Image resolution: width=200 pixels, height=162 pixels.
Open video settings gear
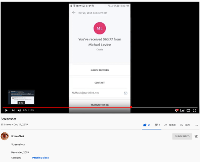[x=177, y=110]
